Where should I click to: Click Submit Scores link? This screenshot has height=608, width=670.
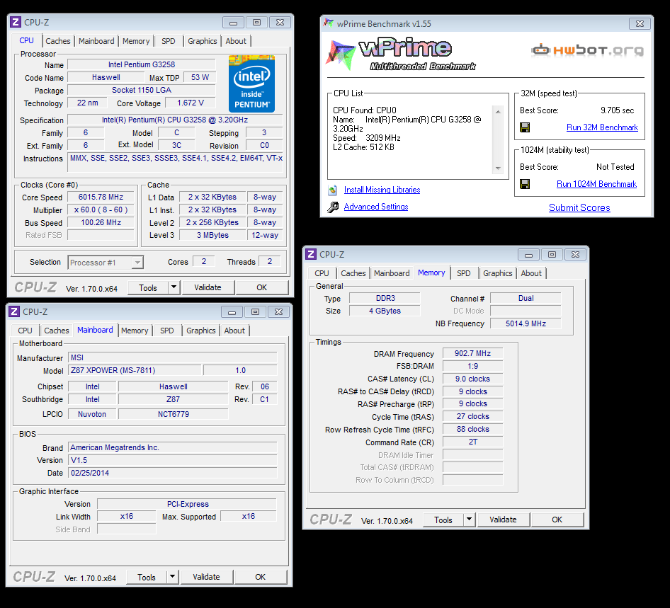[579, 207]
